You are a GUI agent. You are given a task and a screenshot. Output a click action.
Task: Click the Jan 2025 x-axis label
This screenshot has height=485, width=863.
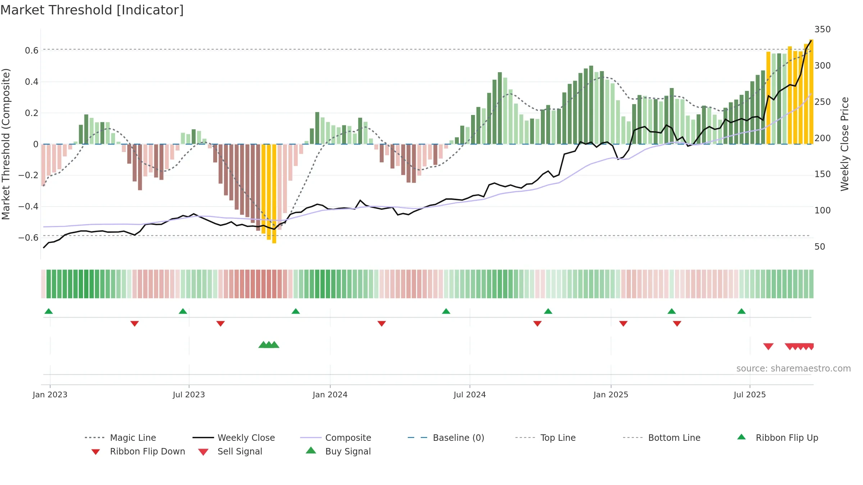coord(611,394)
